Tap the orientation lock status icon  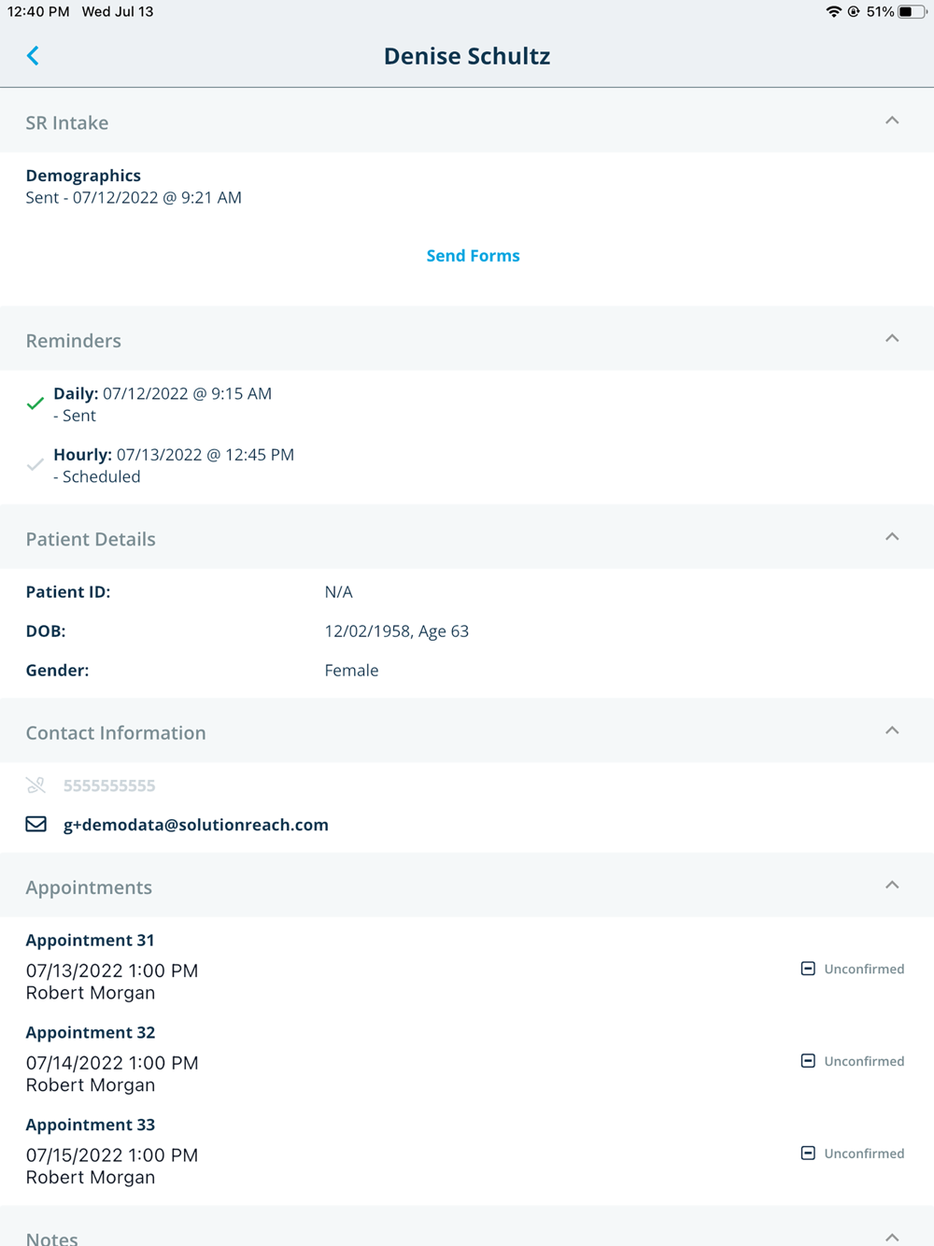pyautogui.click(x=854, y=12)
